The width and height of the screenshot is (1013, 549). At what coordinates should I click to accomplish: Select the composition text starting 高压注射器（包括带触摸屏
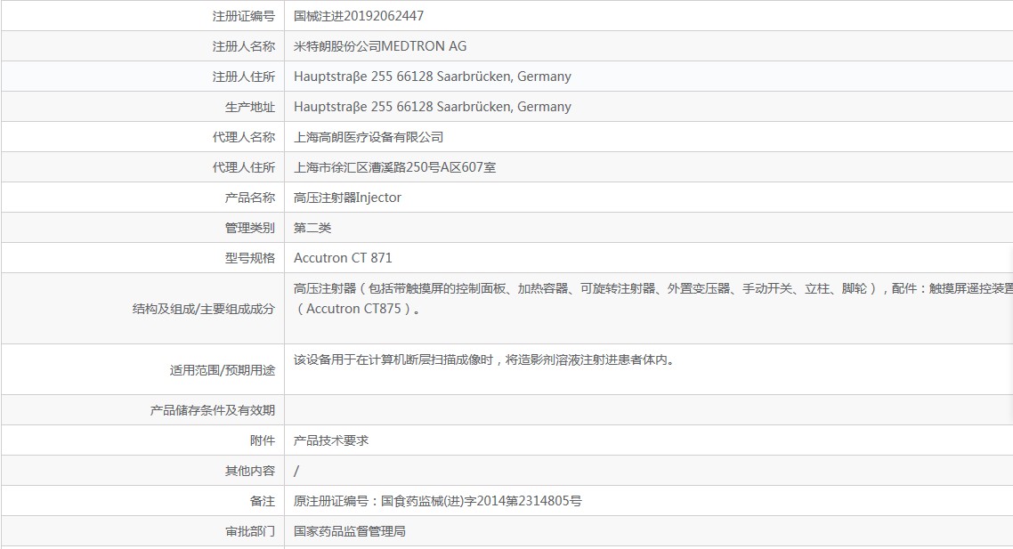[653, 288]
